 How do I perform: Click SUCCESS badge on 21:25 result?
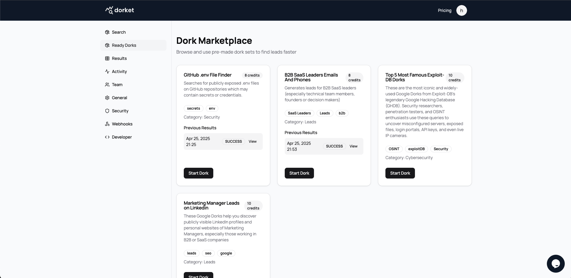(234, 142)
